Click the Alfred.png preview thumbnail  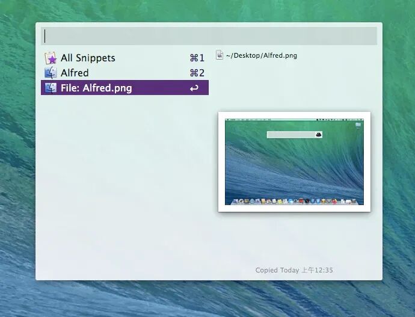[294, 162]
